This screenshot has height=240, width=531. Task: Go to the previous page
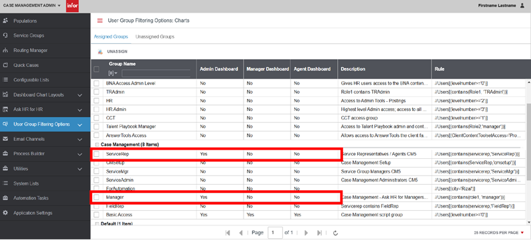[x=241, y=233]
